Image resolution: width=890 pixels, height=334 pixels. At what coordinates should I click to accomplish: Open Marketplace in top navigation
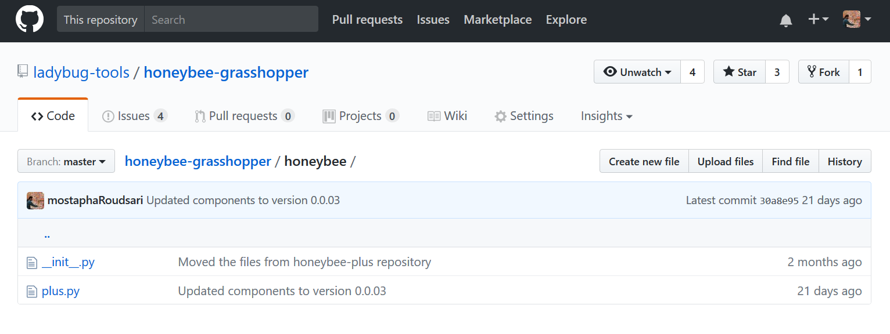click(498, 20)
